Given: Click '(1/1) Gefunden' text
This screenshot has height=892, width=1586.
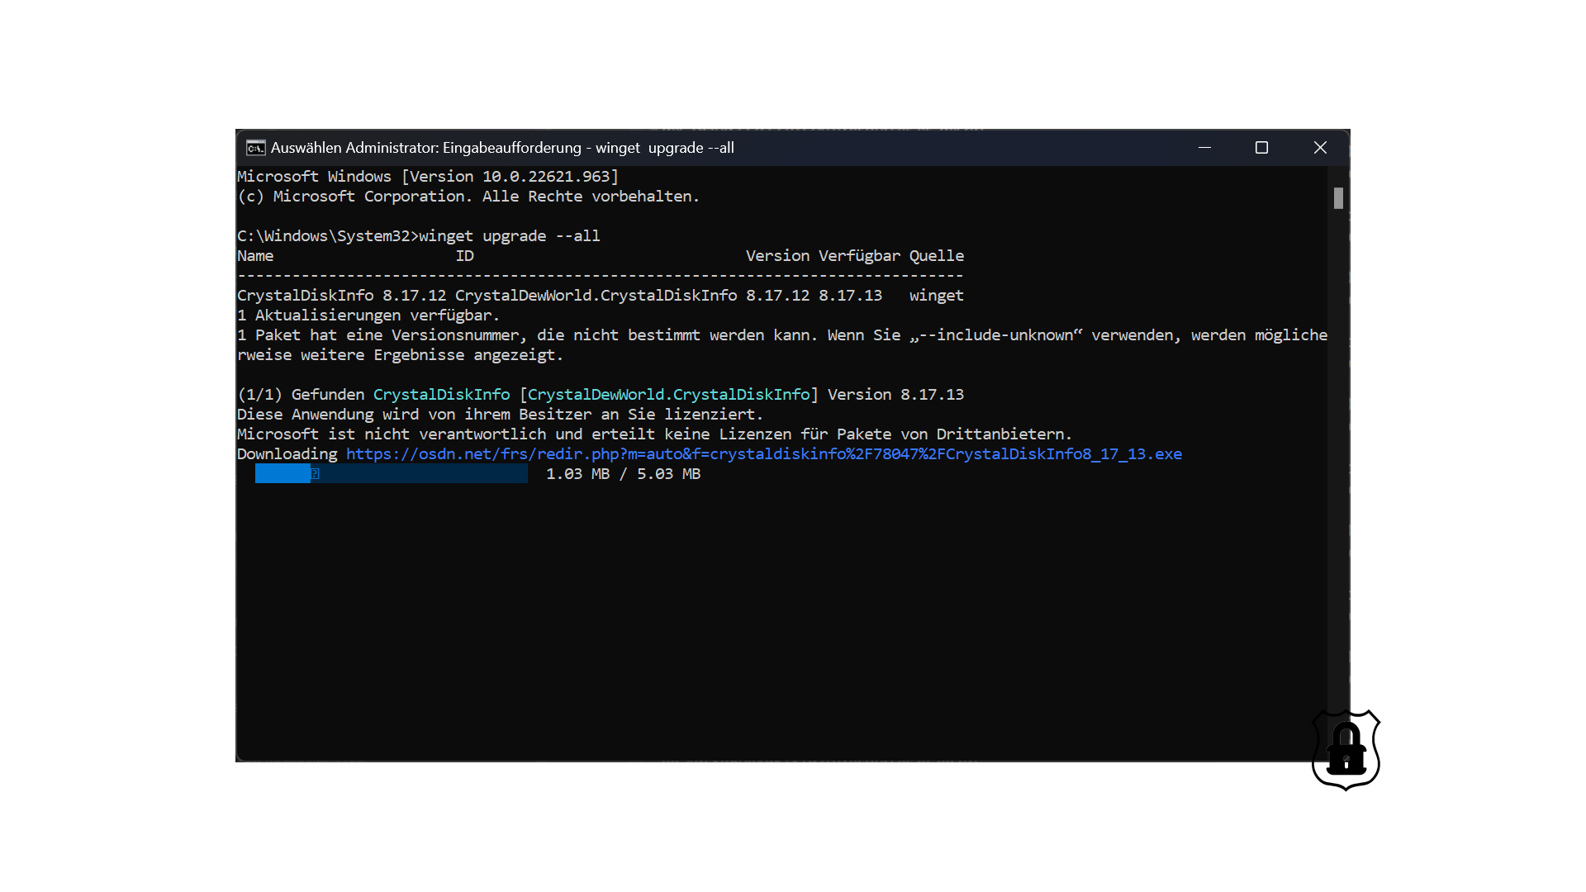Looking at the screenshot, I should [x=301, y=395].
